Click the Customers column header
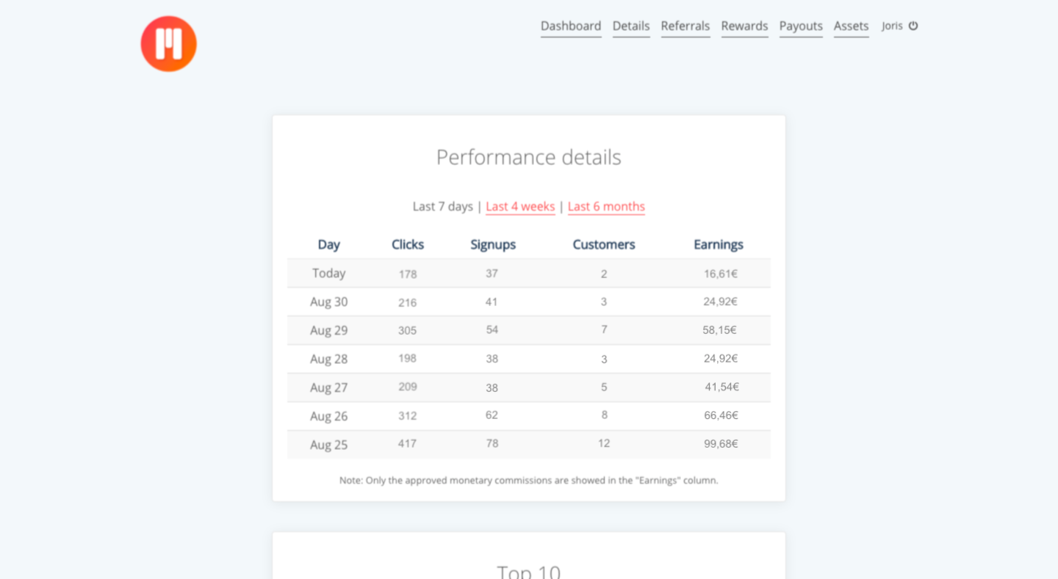Viewport: 1058px width, 579px height. coord(604,245)
